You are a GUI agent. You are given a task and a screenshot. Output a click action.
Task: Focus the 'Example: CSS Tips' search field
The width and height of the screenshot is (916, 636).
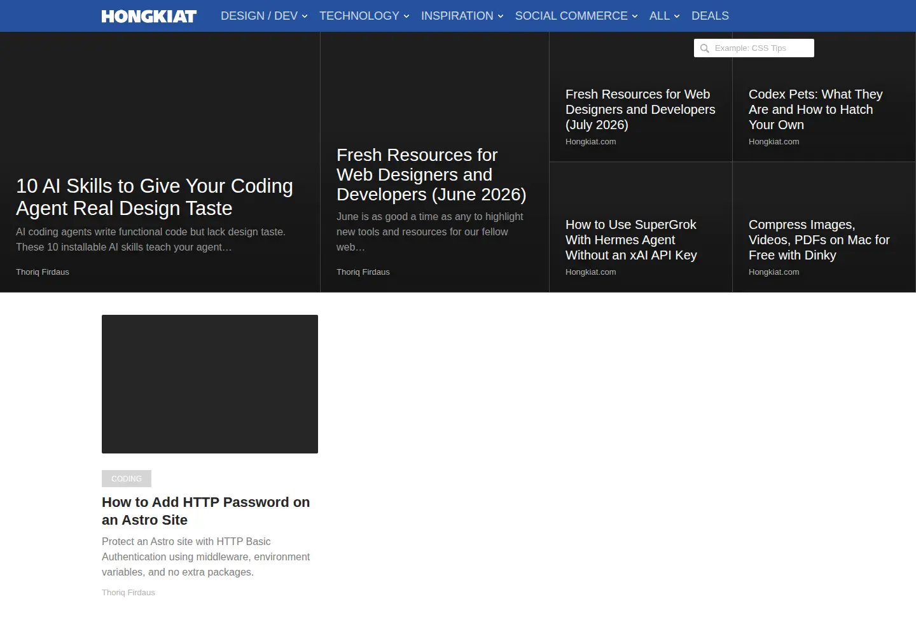tap(754, 48)
